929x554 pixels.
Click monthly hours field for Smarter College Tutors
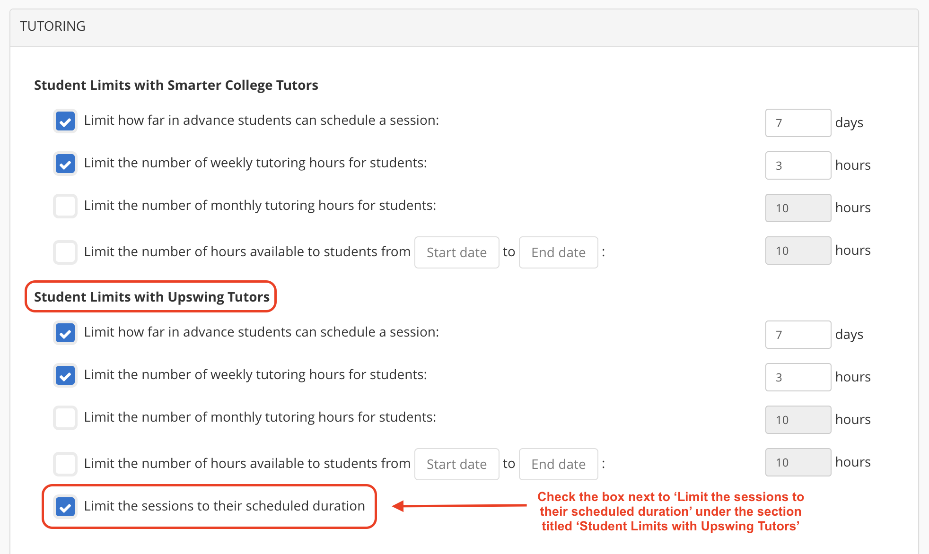pos(798,208)
